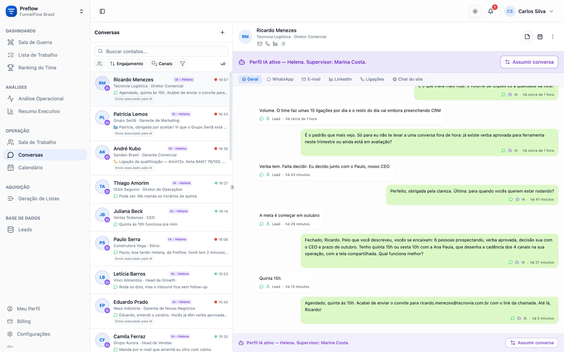
Task: Toggle the sidebar panel icon
Action: click(102, 11)
